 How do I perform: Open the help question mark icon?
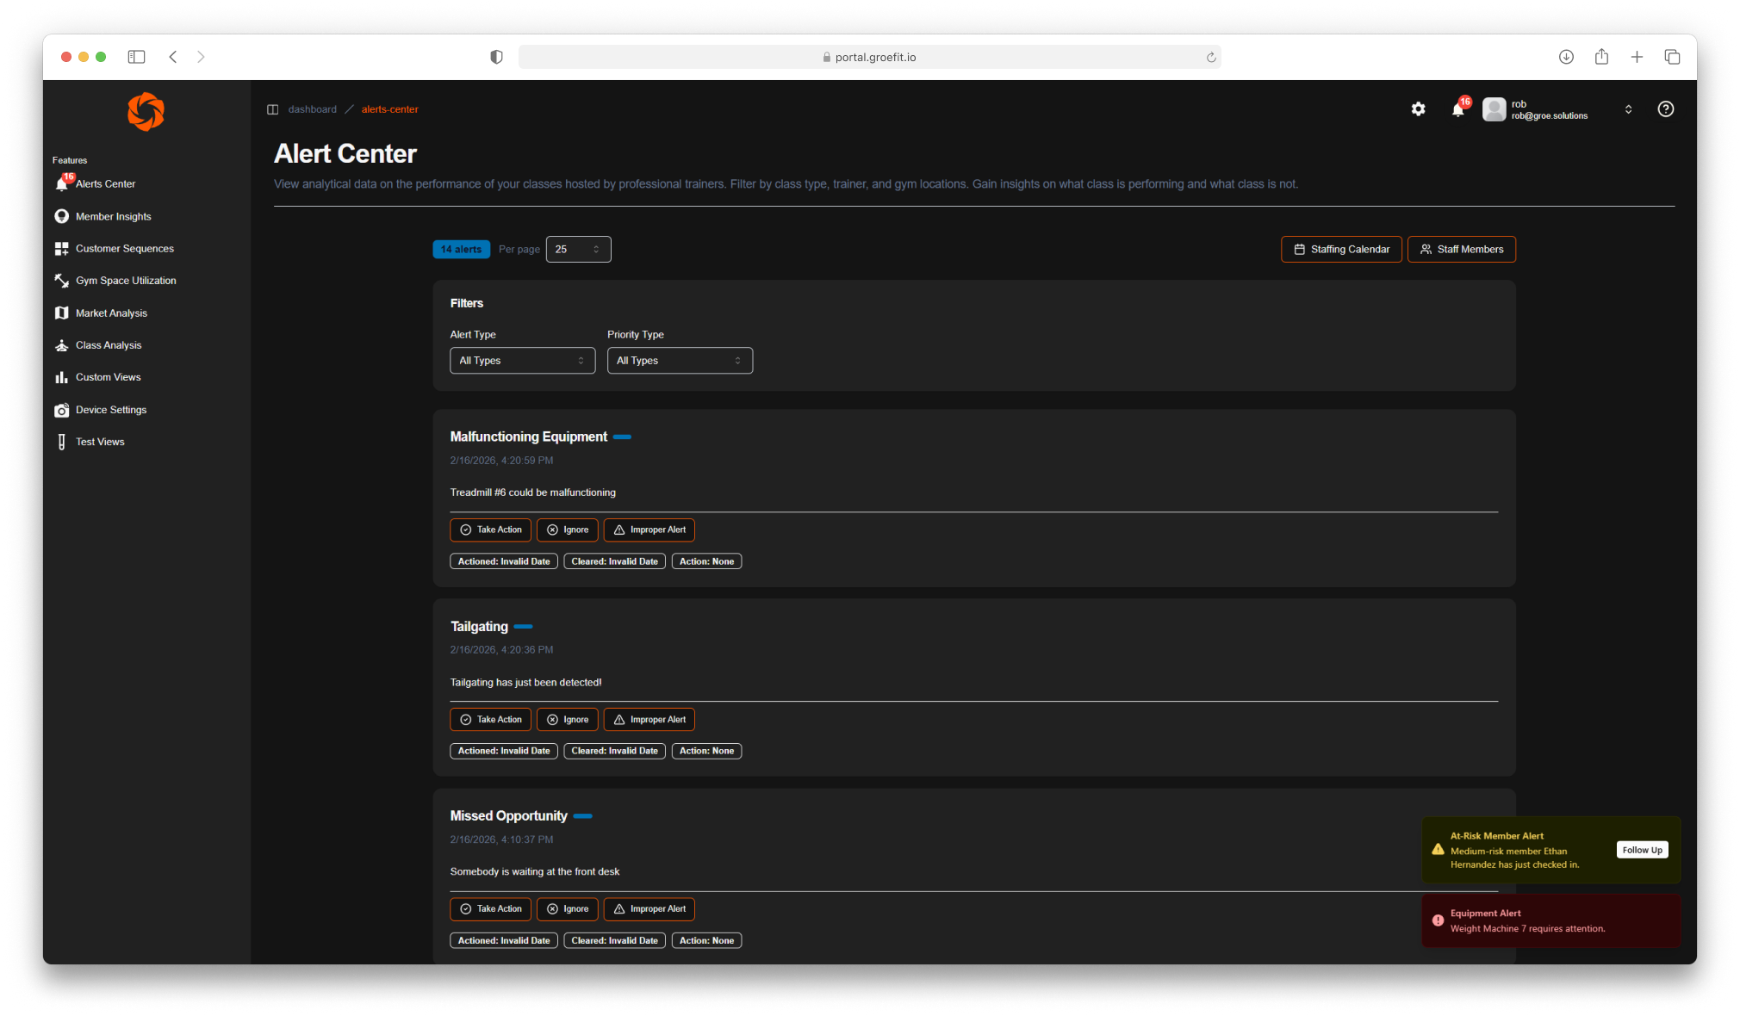tap(1666, 109)
